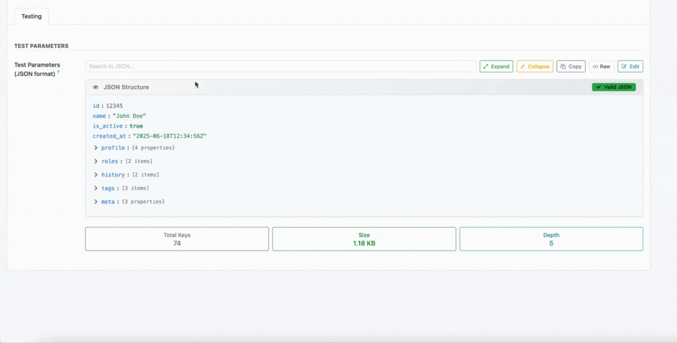Click the Valid JSON status badge
The image size is (677, 343).
coord(614,87)
